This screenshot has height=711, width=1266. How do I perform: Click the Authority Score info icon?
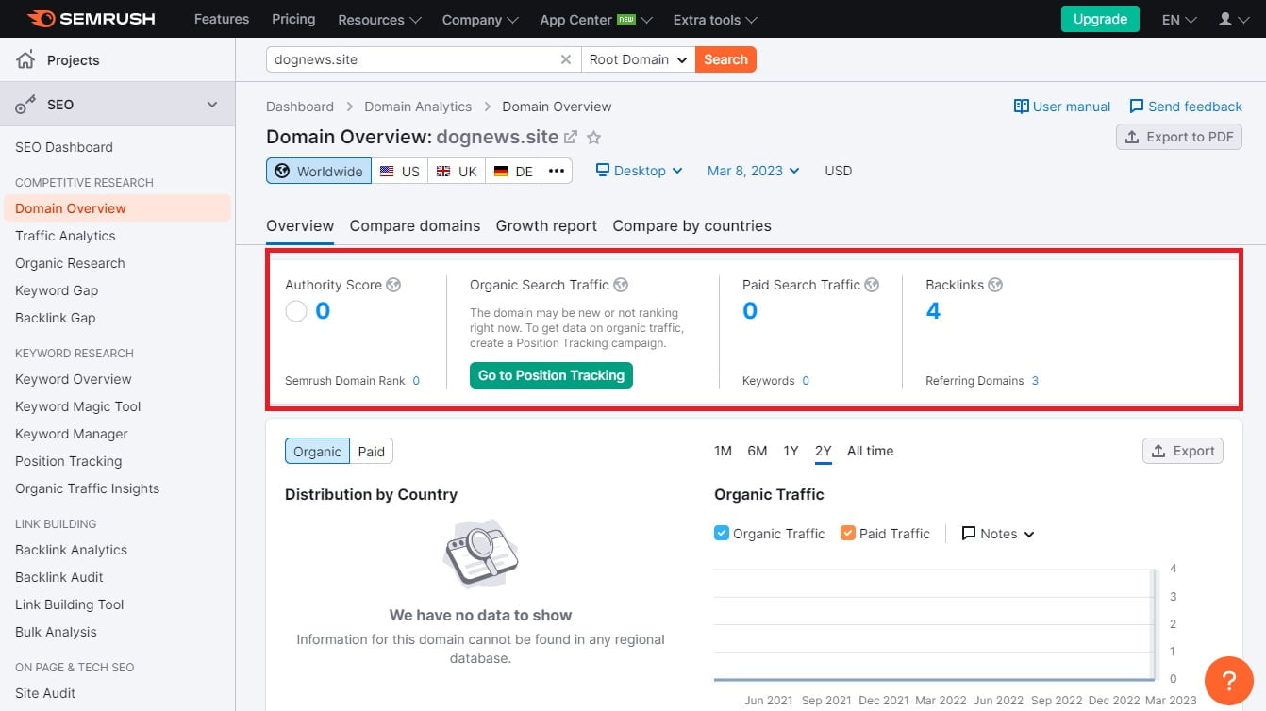393,285
